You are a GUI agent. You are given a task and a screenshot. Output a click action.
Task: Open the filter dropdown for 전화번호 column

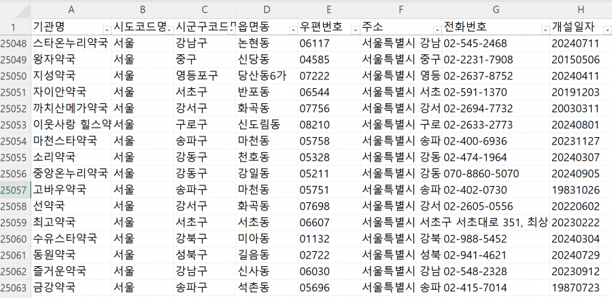tap(545, 30)
